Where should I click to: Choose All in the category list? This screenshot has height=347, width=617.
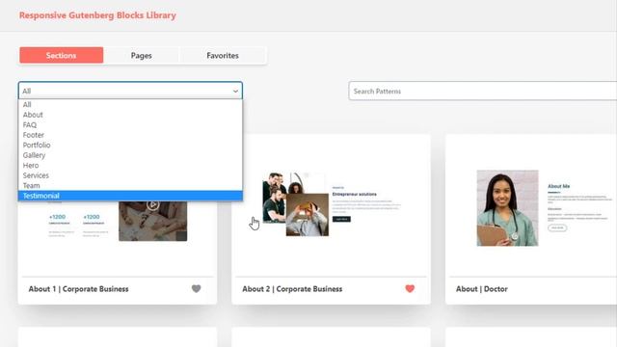[130, 105]
